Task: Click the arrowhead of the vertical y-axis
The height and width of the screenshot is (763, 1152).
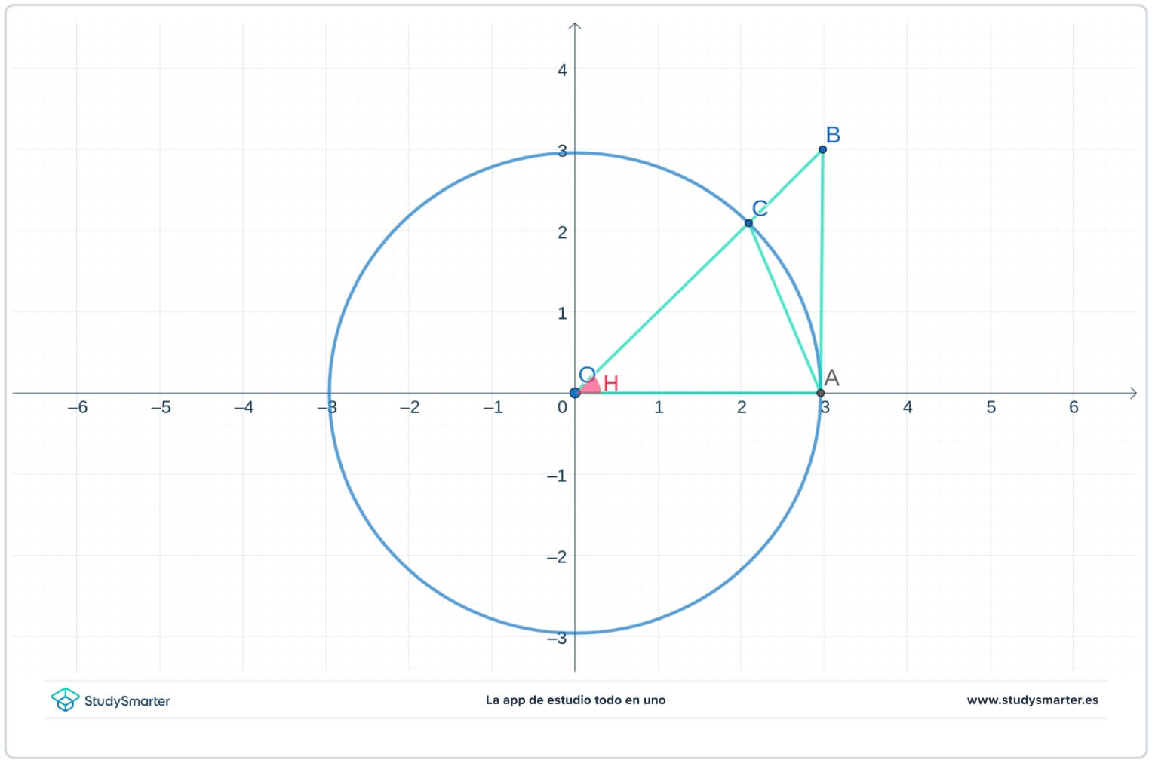Action: 575,25
